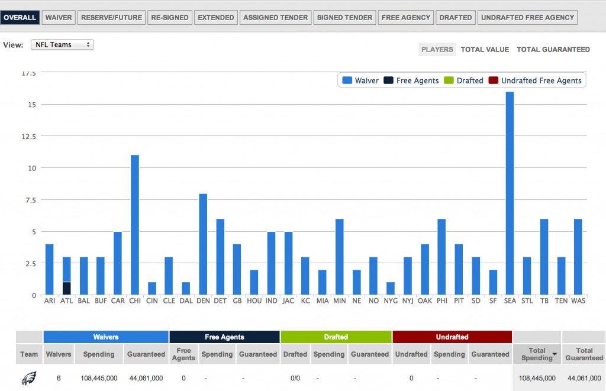Click the CHI bar in the chart
This screenshot has height=391, width=606.
click(x=134, y=225)
